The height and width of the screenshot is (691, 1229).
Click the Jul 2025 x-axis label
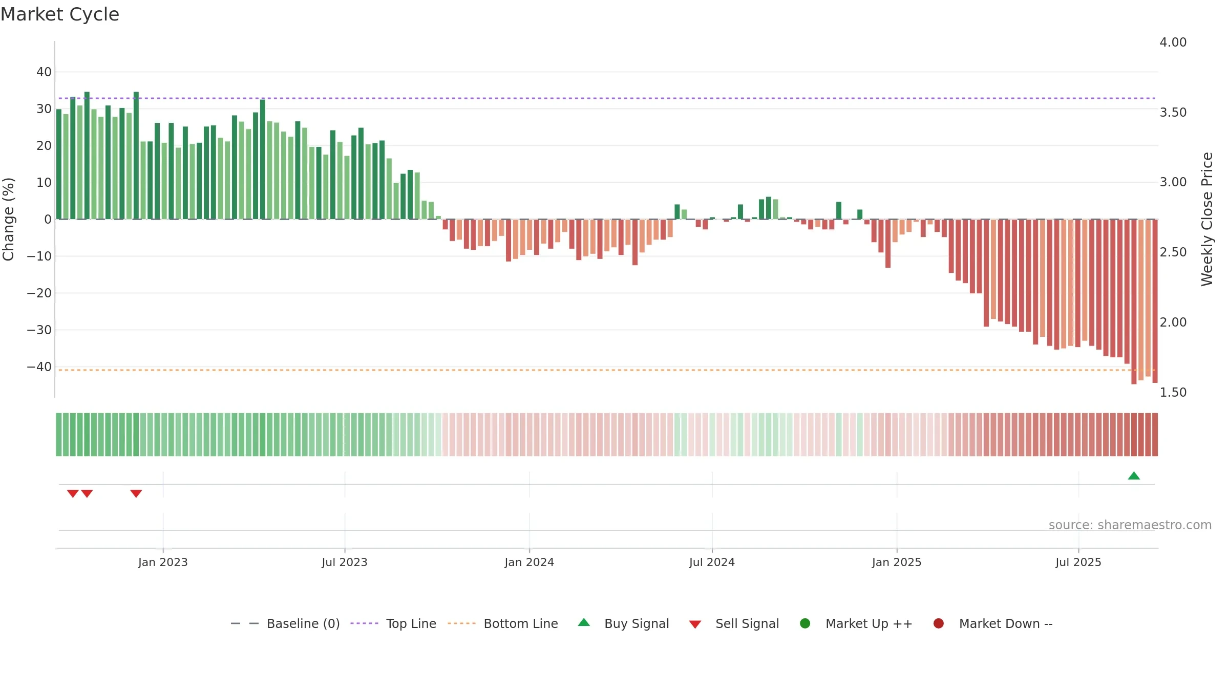pyautogui.click(x=1078, y=563)
